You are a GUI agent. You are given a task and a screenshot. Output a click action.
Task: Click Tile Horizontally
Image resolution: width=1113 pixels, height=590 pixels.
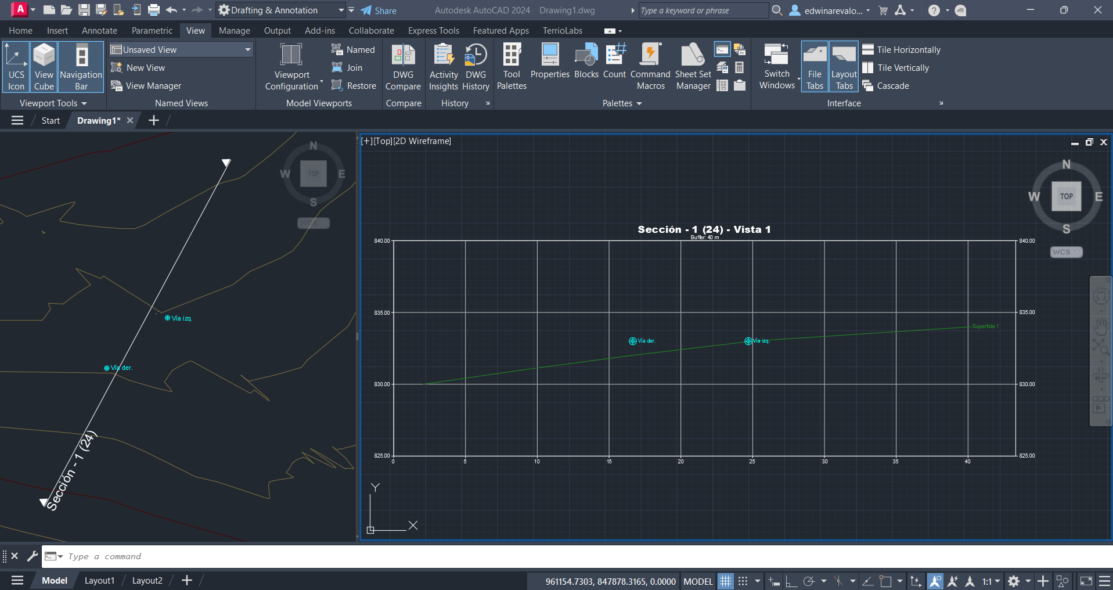pos(902,50)
